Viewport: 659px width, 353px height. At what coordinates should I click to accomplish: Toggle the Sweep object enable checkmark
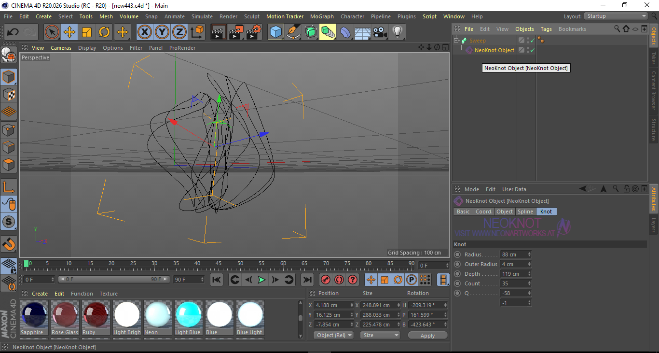click(x=532, y=41)
